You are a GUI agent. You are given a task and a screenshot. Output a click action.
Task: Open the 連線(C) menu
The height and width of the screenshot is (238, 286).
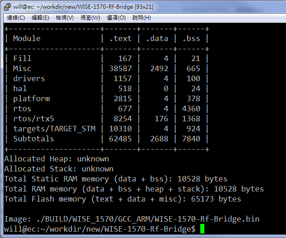click(x=16, y=18)
